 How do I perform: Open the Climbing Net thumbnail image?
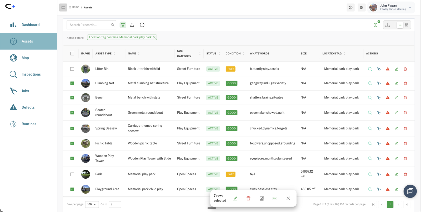click(86, 83)
